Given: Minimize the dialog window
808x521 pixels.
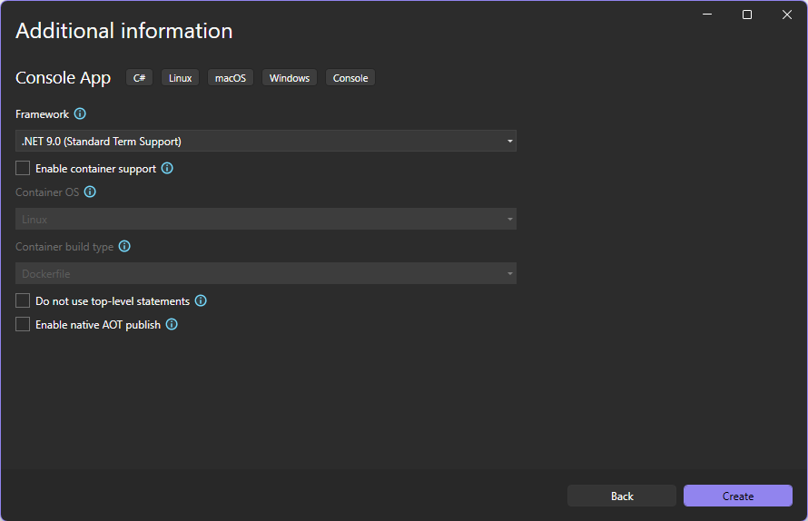Looking at the screenshot, I should [x=707, y=15].
